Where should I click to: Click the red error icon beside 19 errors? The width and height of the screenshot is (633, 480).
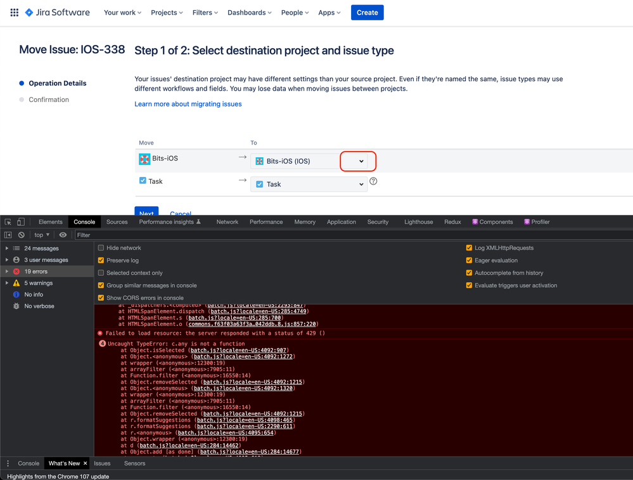[16, 271]
